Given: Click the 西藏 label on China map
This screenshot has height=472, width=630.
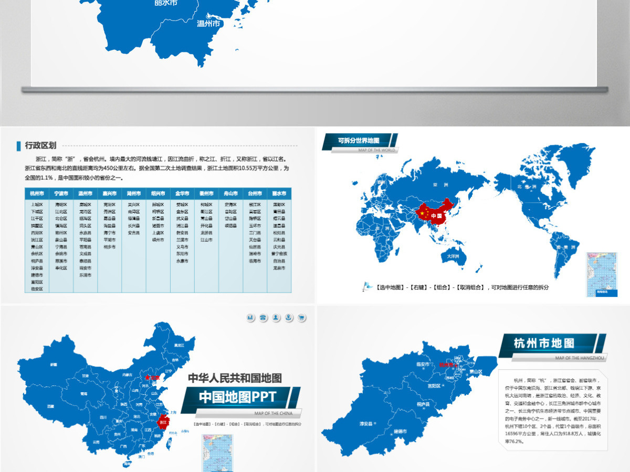Looking at the screenshot, I should pyautogui.click(x=50, y=406).
